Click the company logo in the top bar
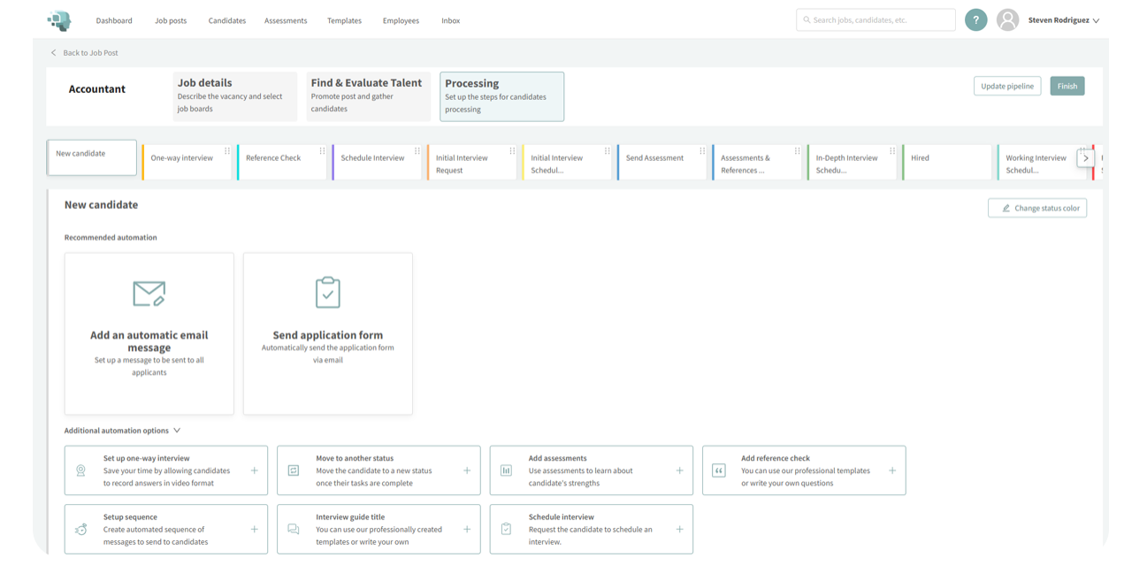The height and width of the screenshot is (573, 1147). pyautogui.click(x=59, y=19)
